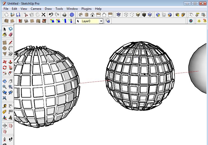Viewport: 208px width, 145px height.
Task: Activate the Orbit camera tool
Action: click(5, 81)
